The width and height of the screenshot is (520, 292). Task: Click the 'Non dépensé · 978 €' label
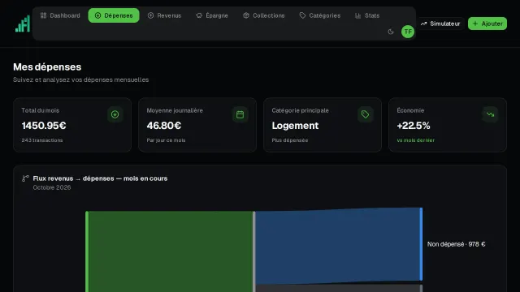(x=457, y=244)
